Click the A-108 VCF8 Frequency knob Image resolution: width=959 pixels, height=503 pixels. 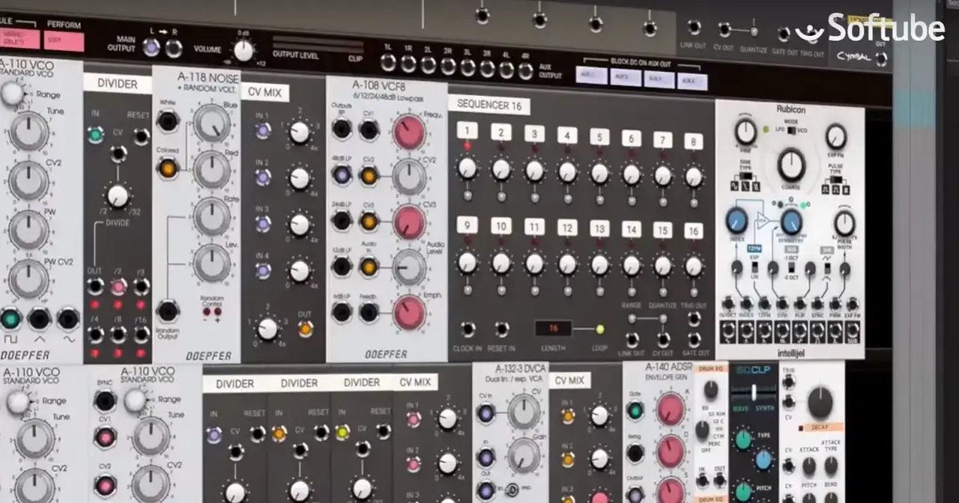(409, 132)
